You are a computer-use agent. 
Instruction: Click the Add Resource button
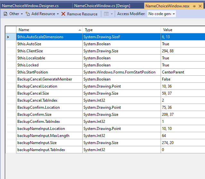[40, 14]
